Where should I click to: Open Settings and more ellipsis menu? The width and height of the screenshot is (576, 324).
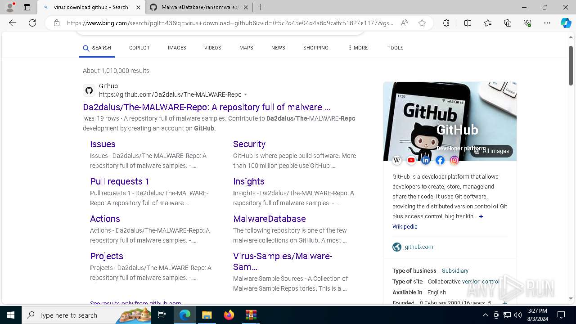click(547, 23)
